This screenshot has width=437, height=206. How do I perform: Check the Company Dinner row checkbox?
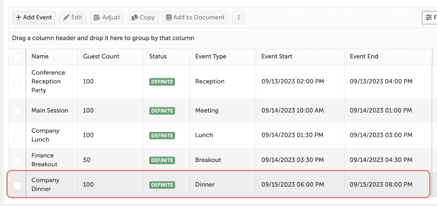click(17, 186)
